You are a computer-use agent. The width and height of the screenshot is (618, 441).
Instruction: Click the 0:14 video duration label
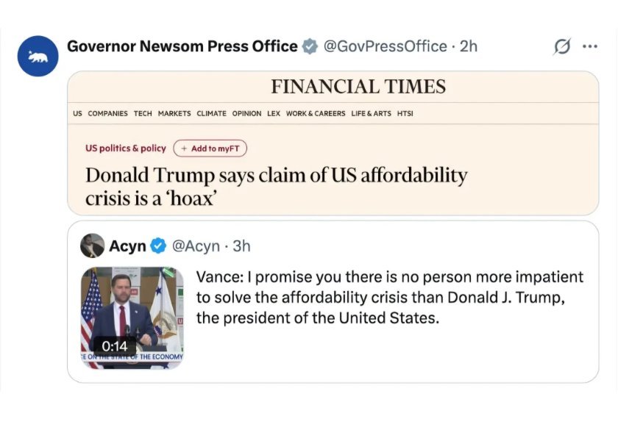coord(114,346)
